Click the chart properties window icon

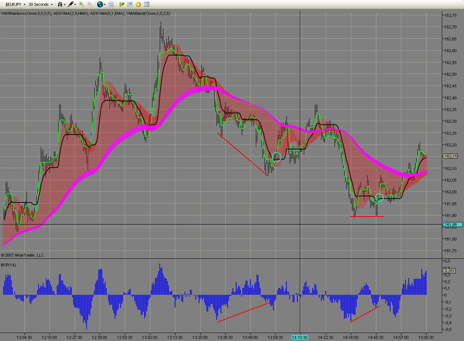111,5
